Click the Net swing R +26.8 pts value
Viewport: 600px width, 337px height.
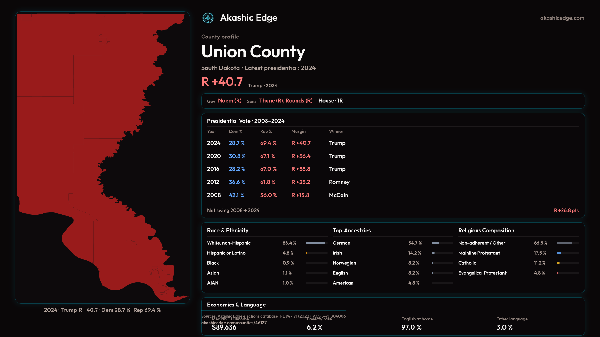(566, 211)
